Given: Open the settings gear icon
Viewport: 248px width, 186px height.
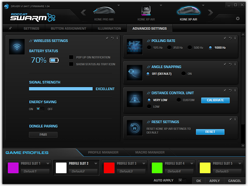Looking at the screenshot, I should pyautogui.click(x=238, y=19).
